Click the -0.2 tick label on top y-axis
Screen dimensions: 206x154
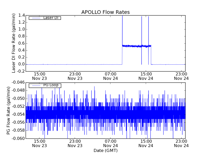coord(21,71)
